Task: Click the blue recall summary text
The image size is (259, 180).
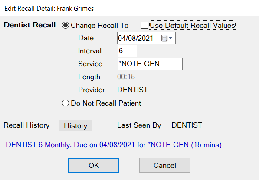Action: tap(114, 145)
